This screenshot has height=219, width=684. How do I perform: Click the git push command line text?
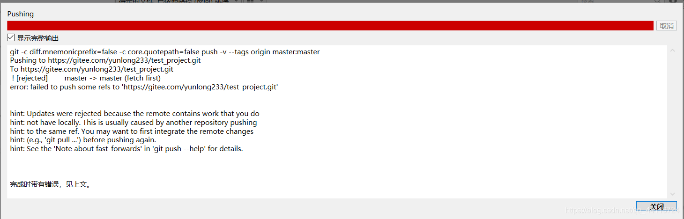[165, 51]
